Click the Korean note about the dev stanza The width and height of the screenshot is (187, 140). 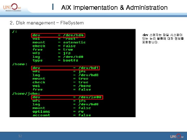(x=163, y=39)
